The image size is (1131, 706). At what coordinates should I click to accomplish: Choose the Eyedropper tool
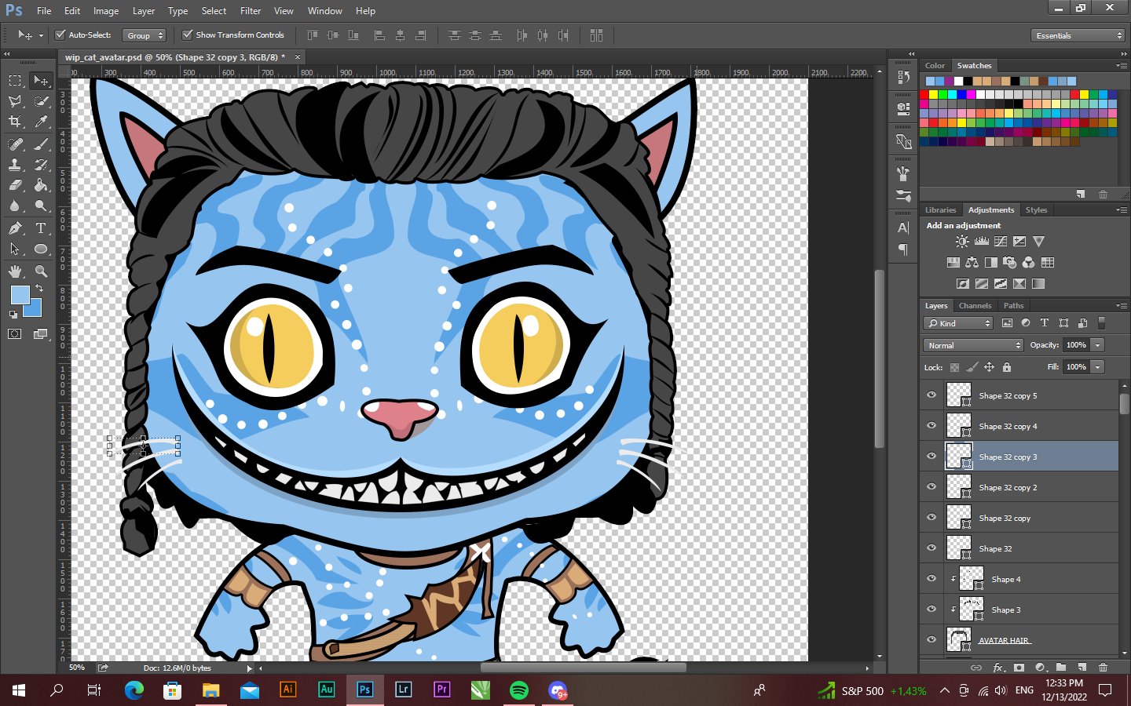[x=41, y=122]
